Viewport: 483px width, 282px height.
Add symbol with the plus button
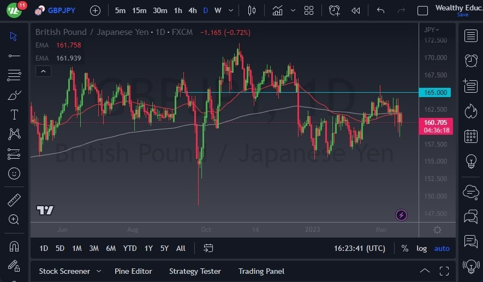click(x=95, y=11)
